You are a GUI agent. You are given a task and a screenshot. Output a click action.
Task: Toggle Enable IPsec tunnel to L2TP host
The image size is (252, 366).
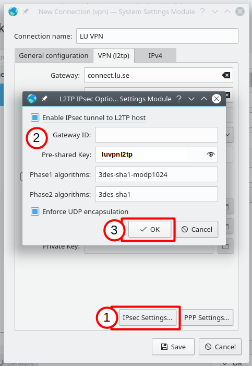[35, 117]
